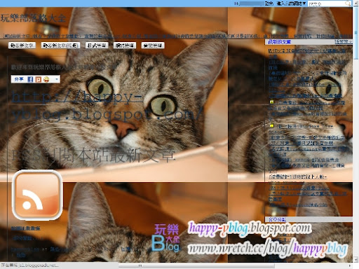The width and height of the screenshot is (359, 269).
Task: Click the 分享 share label icon
Action: pyautogui.click(x=19, y=79)
